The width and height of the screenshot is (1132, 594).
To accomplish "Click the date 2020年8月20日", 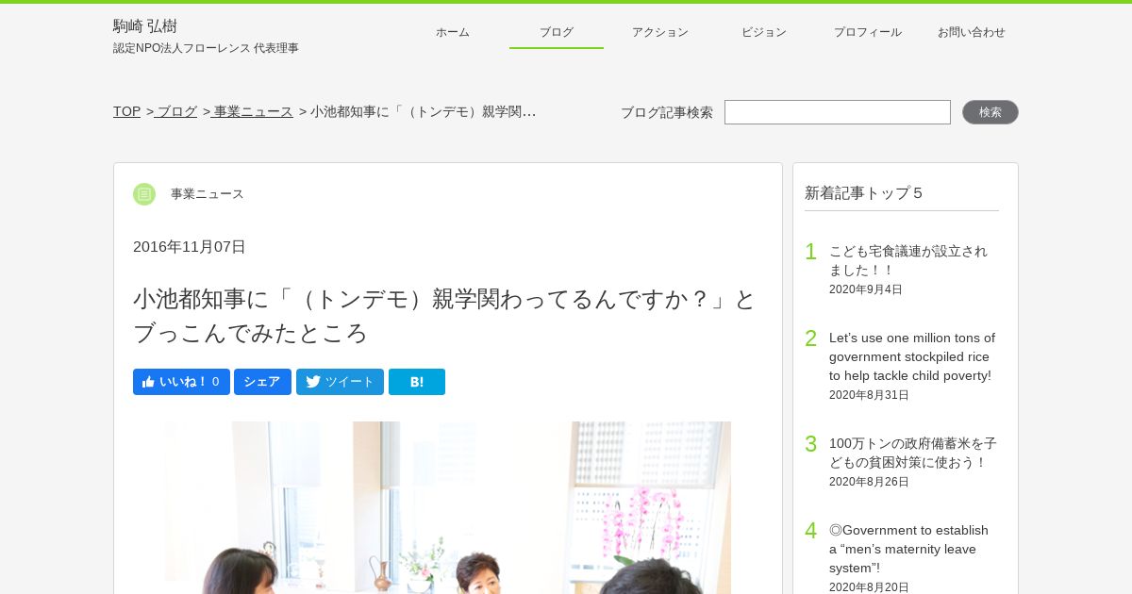I will (869, 587).
